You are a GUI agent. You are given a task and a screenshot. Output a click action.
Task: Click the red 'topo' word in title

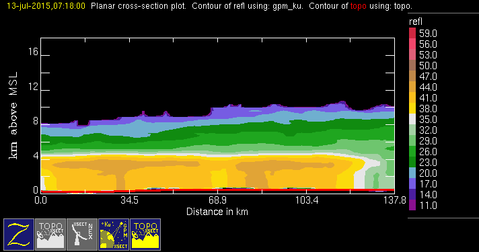[359, 6]
